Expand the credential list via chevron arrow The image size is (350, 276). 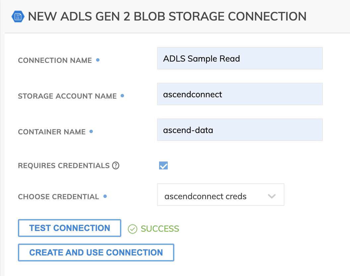(272, 196)
